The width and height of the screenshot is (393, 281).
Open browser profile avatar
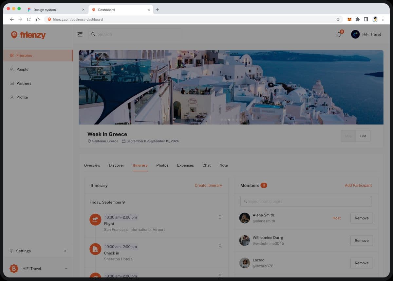click(375, 19)
